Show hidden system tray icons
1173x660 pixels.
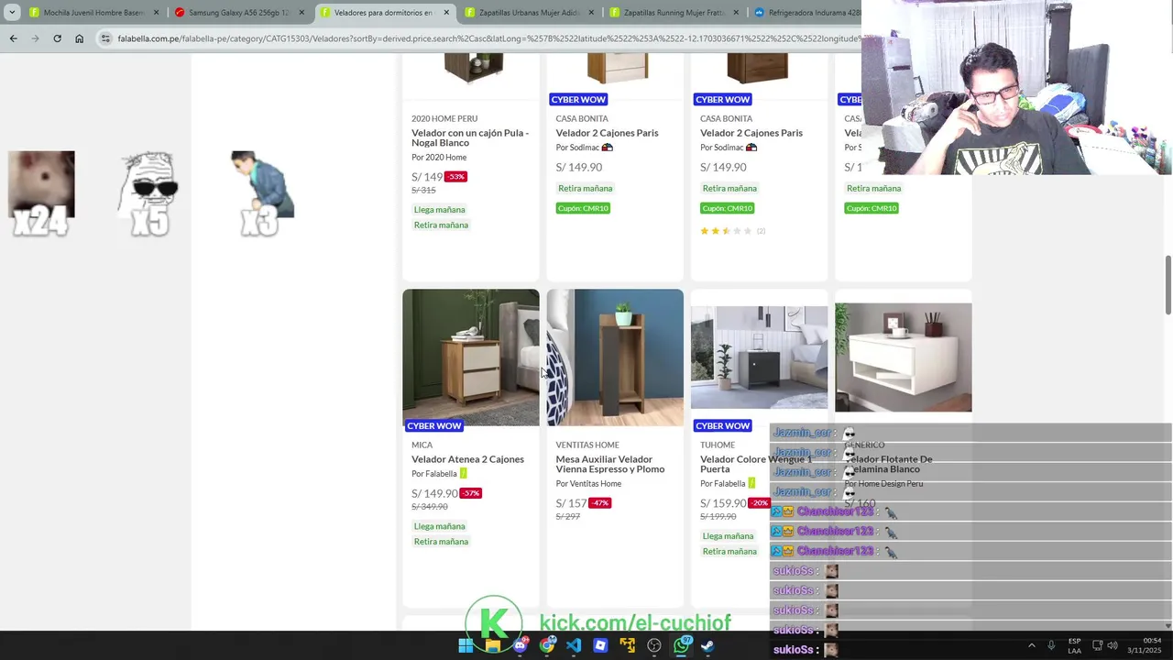tap(1031, 645)
